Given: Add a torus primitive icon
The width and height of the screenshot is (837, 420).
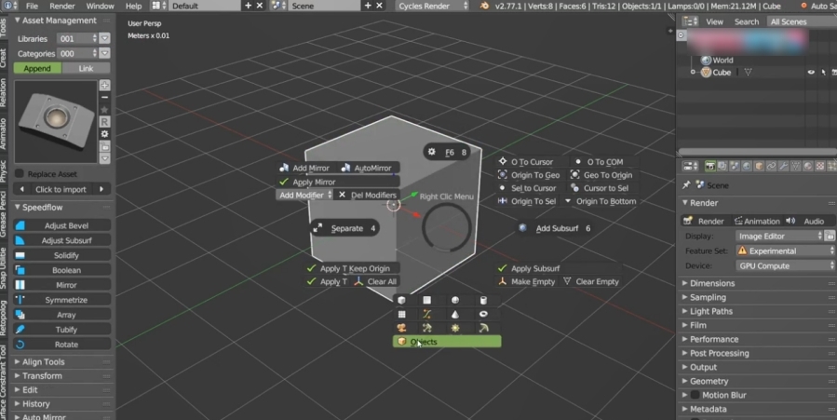Looking at the screenshot, I should tap(483, 315).
